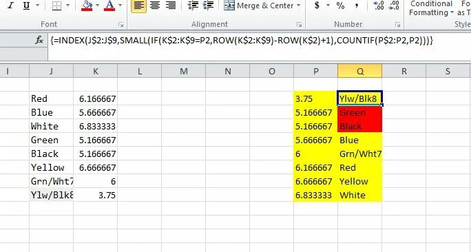
Task: Select column header O
Action: 271,71
